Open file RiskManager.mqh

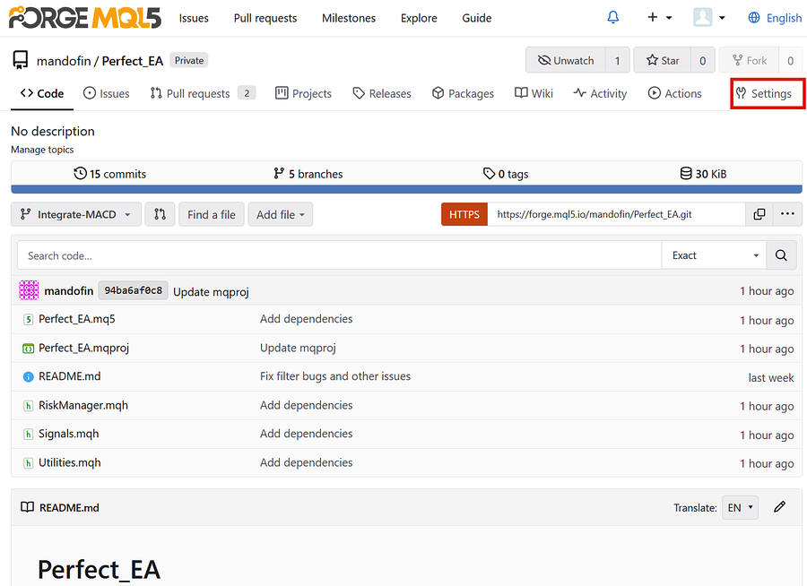point(83,405)
